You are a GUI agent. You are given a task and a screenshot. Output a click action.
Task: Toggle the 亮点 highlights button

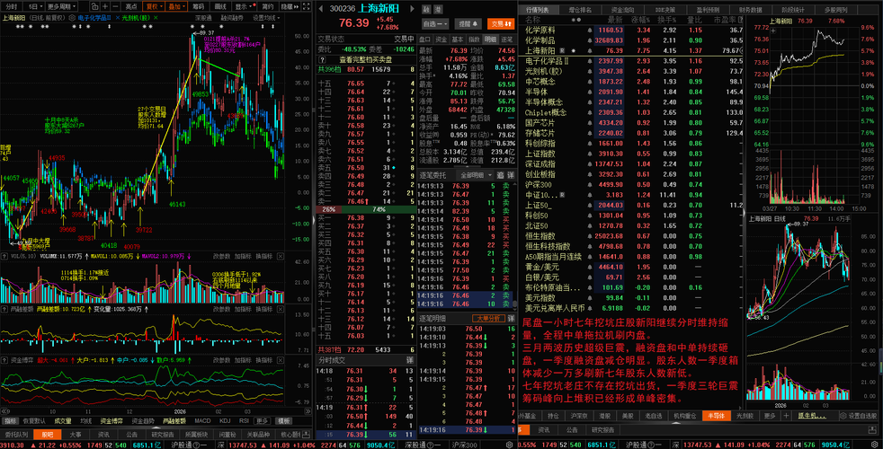point(131,7)
